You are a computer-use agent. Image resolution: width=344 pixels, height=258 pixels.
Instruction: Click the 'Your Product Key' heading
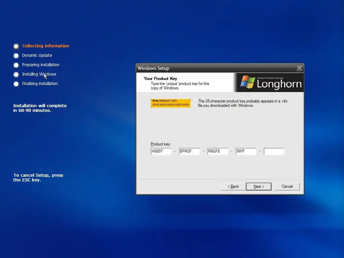point(160,79)
